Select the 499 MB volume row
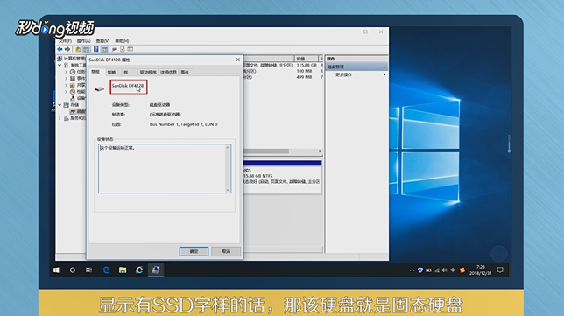The width and height of the screenshot is (564, 316). (x=283, y=77)
